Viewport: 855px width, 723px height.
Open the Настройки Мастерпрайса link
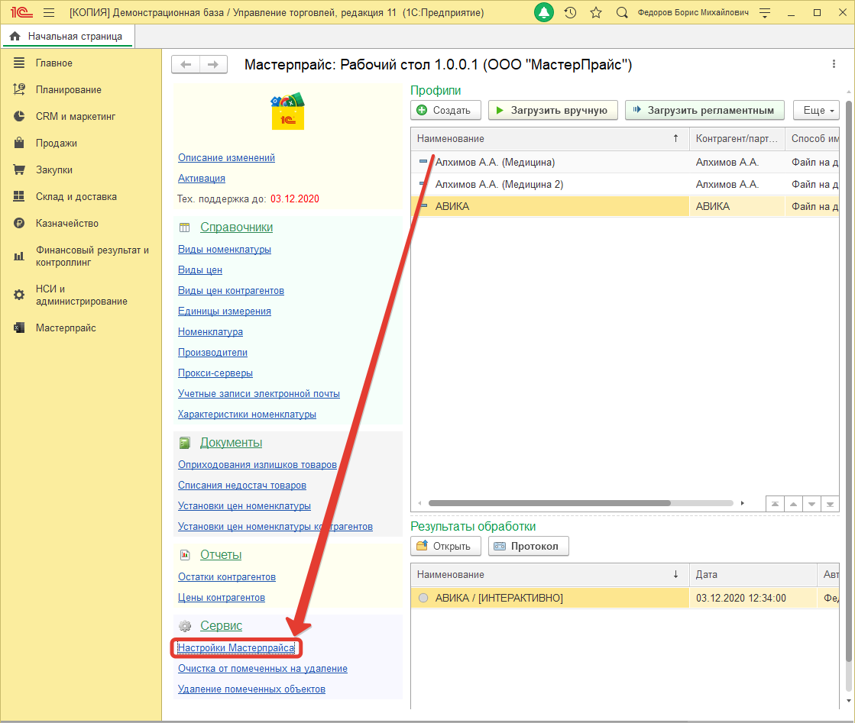[236, 648]
